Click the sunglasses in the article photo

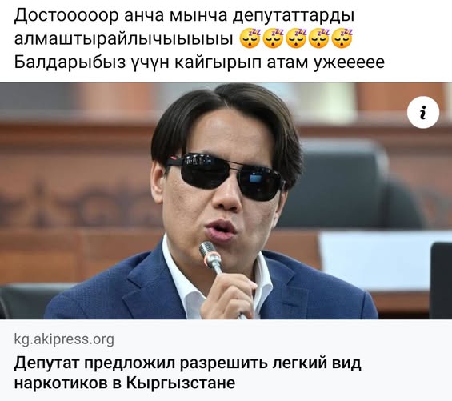click(x=226, y=176)
